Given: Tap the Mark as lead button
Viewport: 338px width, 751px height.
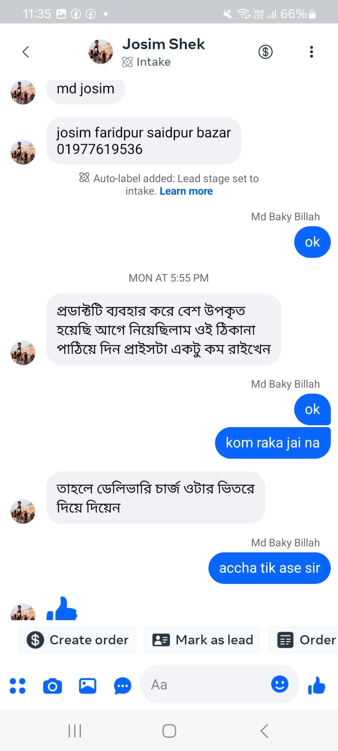Looking at the screenshot, I should (x=202, y=640).
